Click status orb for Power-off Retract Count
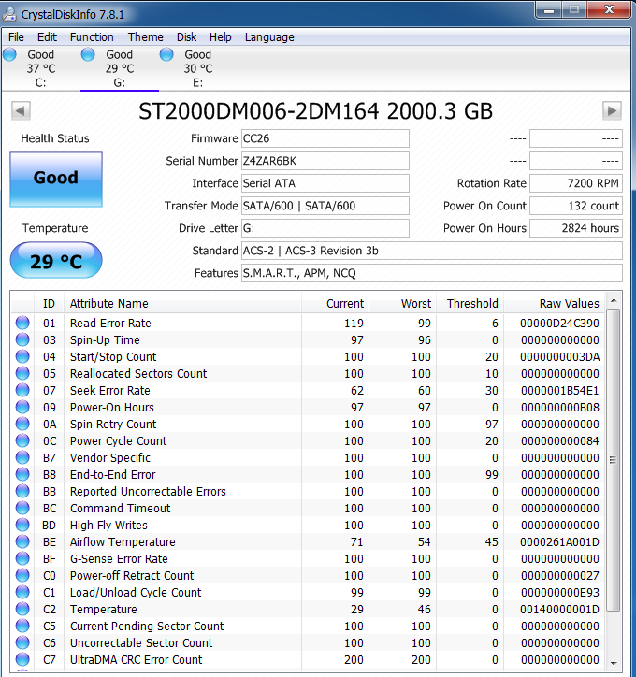This screenshot has width=636, height=677. [22, 575]
